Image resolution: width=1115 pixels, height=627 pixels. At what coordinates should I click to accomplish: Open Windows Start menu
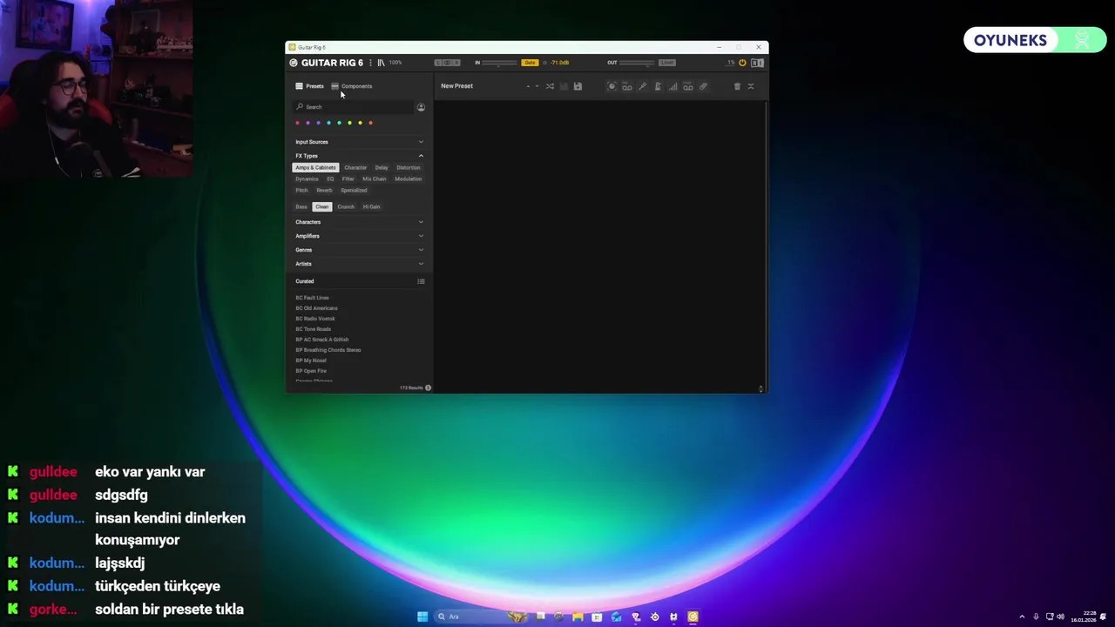tap(422, 617)
